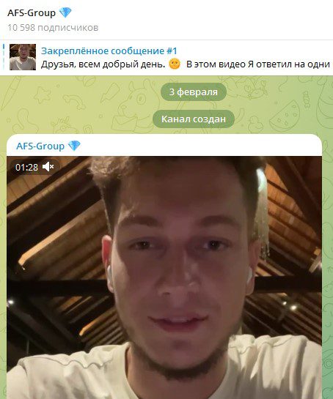Click the 01:28 video duration label
333x399 pixels.
[26, 167]
